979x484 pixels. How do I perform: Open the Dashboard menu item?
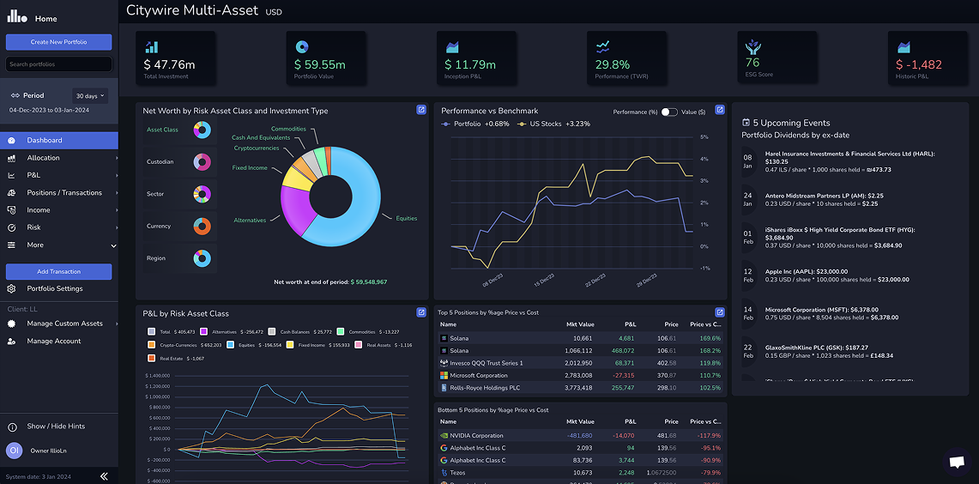58,141
